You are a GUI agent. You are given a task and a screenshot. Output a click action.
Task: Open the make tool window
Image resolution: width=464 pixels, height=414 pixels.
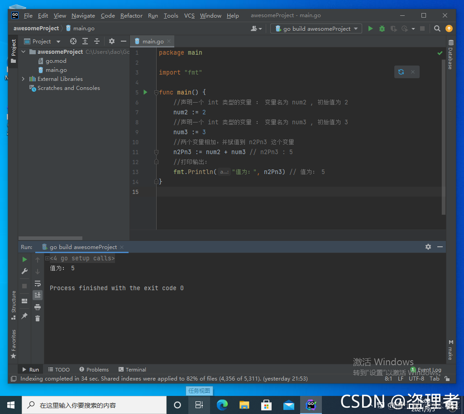(451, 350)
